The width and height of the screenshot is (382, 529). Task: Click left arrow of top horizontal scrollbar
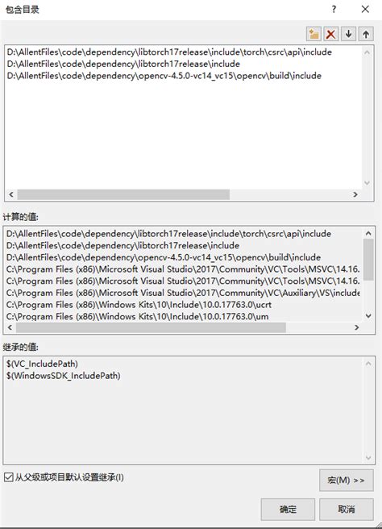11,194
